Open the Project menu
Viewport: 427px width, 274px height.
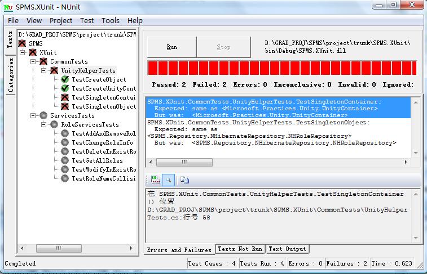61,21
